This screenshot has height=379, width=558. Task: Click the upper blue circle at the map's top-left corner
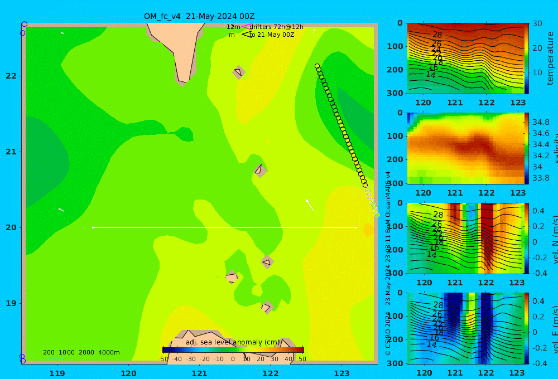tap(25, 24)
